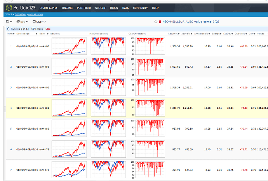Open permutation 6 link
268x181 pixels.
pos(11,149)
